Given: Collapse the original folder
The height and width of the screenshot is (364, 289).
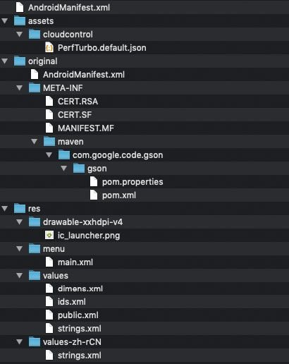Looking at the screenshot, I should [5, 61].
